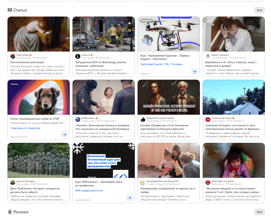Click Арсенал Истории channel name
Image resolution: width=271 pixels, height=217 pixels.
point(25,181)
